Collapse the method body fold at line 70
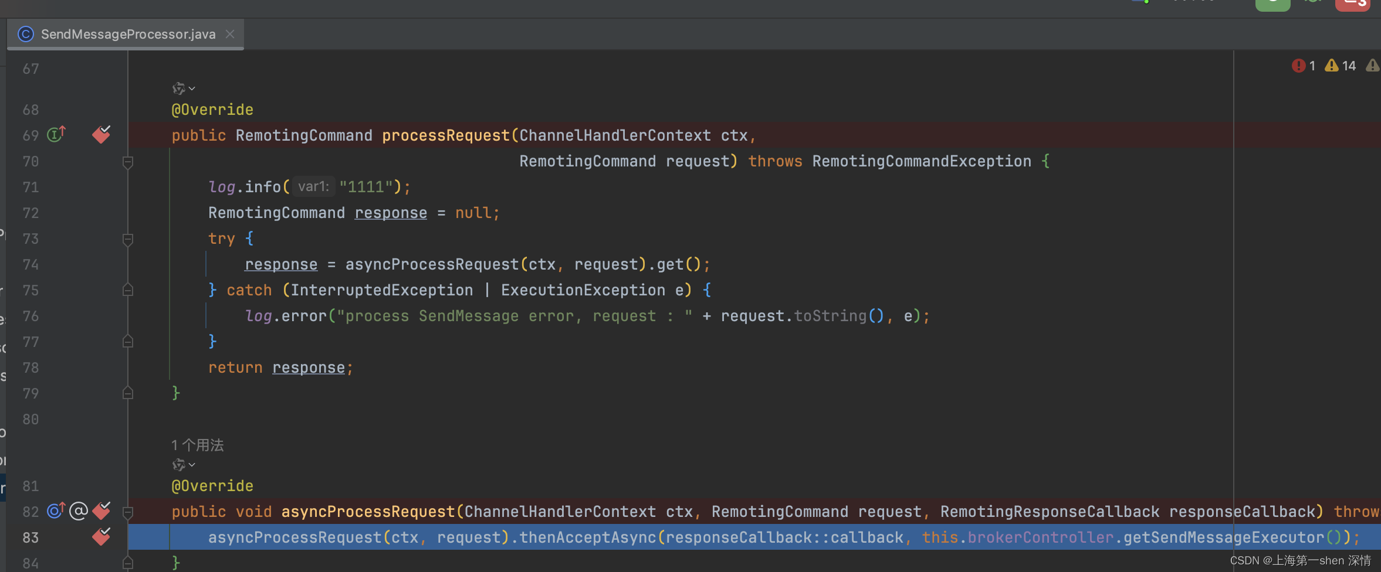 128,162
